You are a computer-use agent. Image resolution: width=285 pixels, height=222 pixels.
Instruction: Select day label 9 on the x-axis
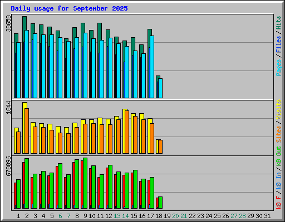pyautogui.click(x=85, y=216)
